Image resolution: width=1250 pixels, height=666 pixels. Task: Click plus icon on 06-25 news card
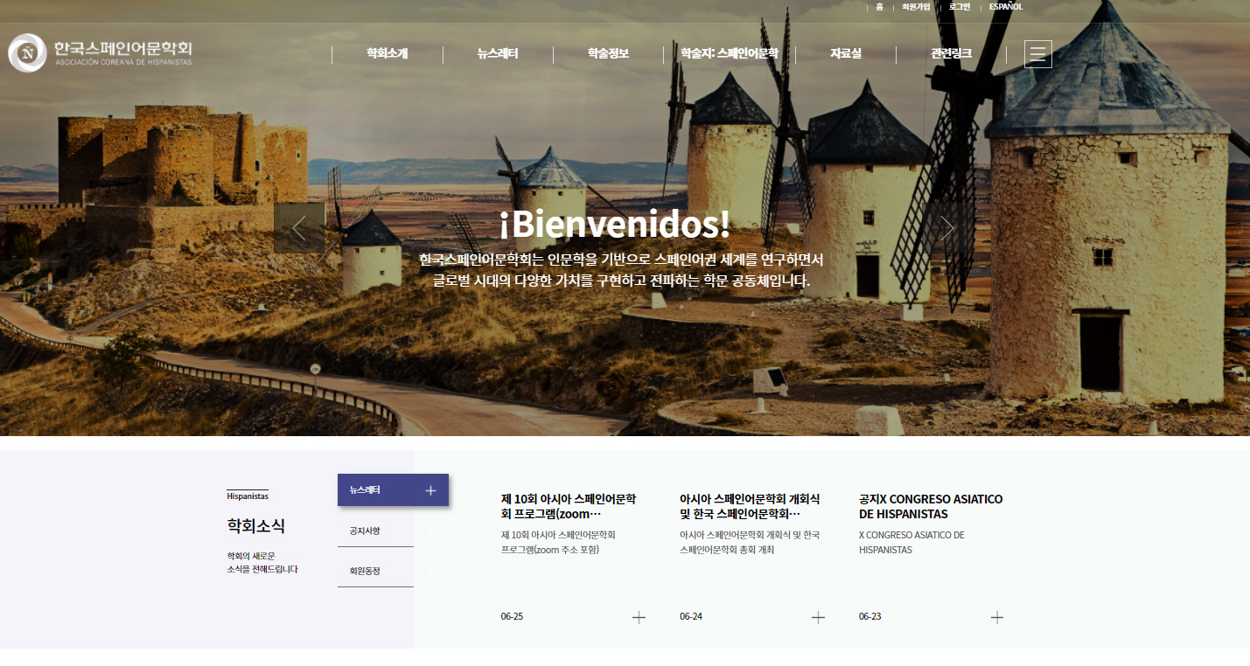[639, 617]
